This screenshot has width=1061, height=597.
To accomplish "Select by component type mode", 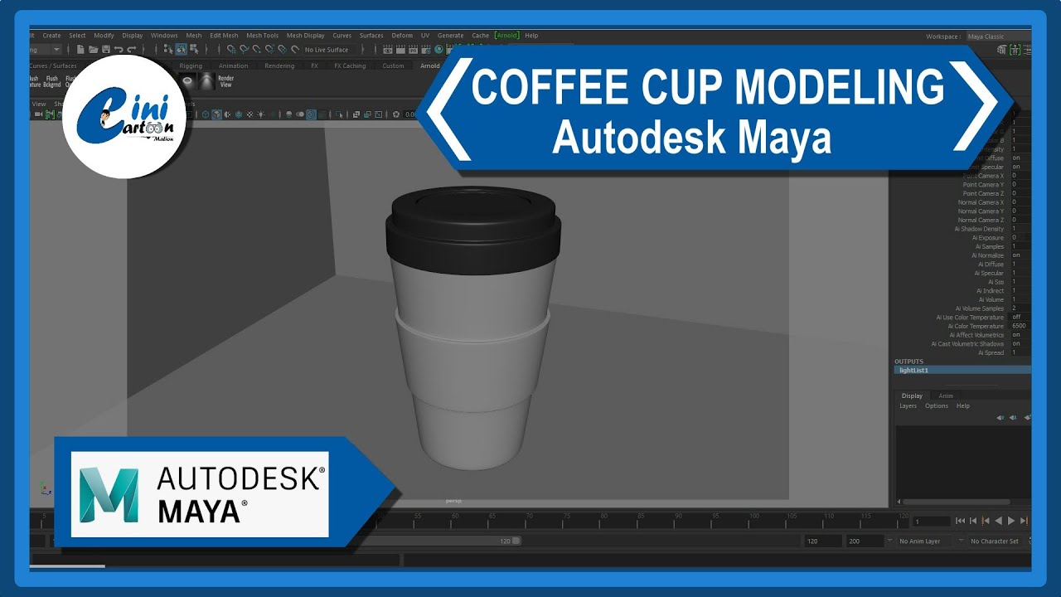I will (x=193, y=50).
